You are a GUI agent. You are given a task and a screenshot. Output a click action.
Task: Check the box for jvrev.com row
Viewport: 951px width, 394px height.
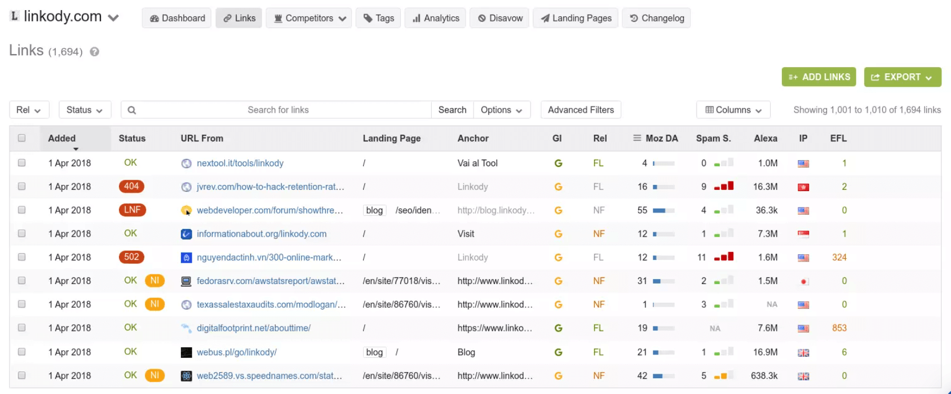coord(21,186)
